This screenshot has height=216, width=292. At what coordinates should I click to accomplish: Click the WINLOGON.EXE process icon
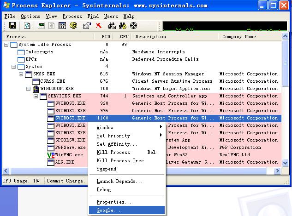pyautogui.click(x=36, y=89)
